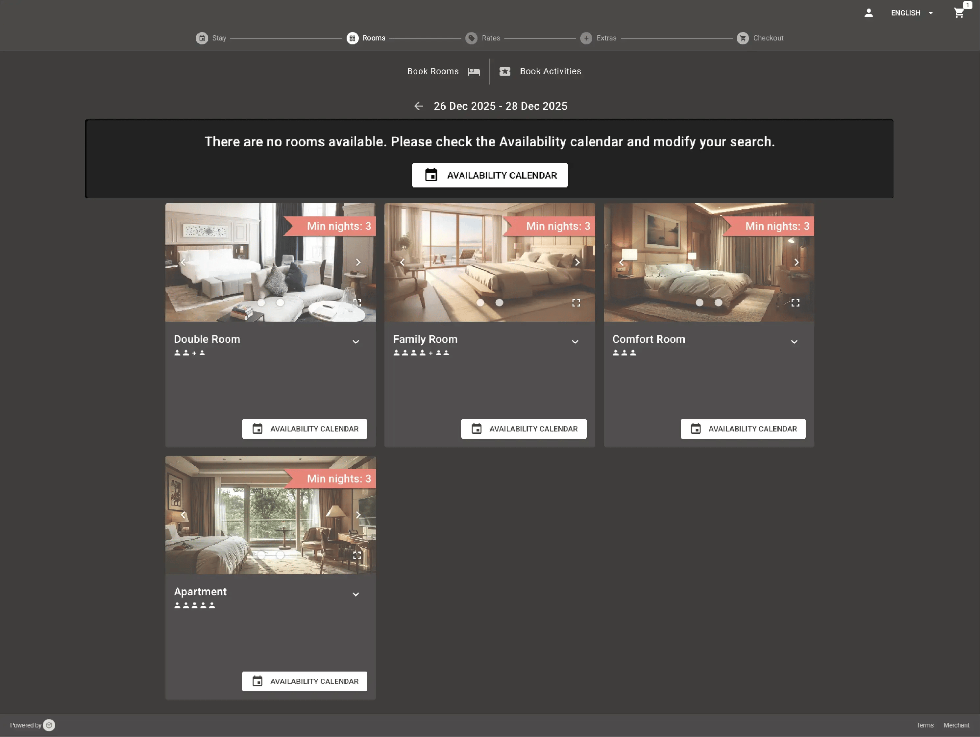Click the Extras step icon
Screen dimensions: 980x737
(586, 38)
